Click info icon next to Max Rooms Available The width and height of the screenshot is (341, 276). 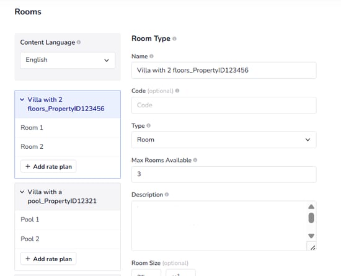195,160
